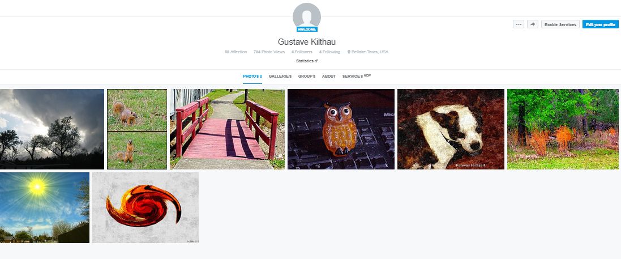Click the default profile avatar icon

click(307, 15)
